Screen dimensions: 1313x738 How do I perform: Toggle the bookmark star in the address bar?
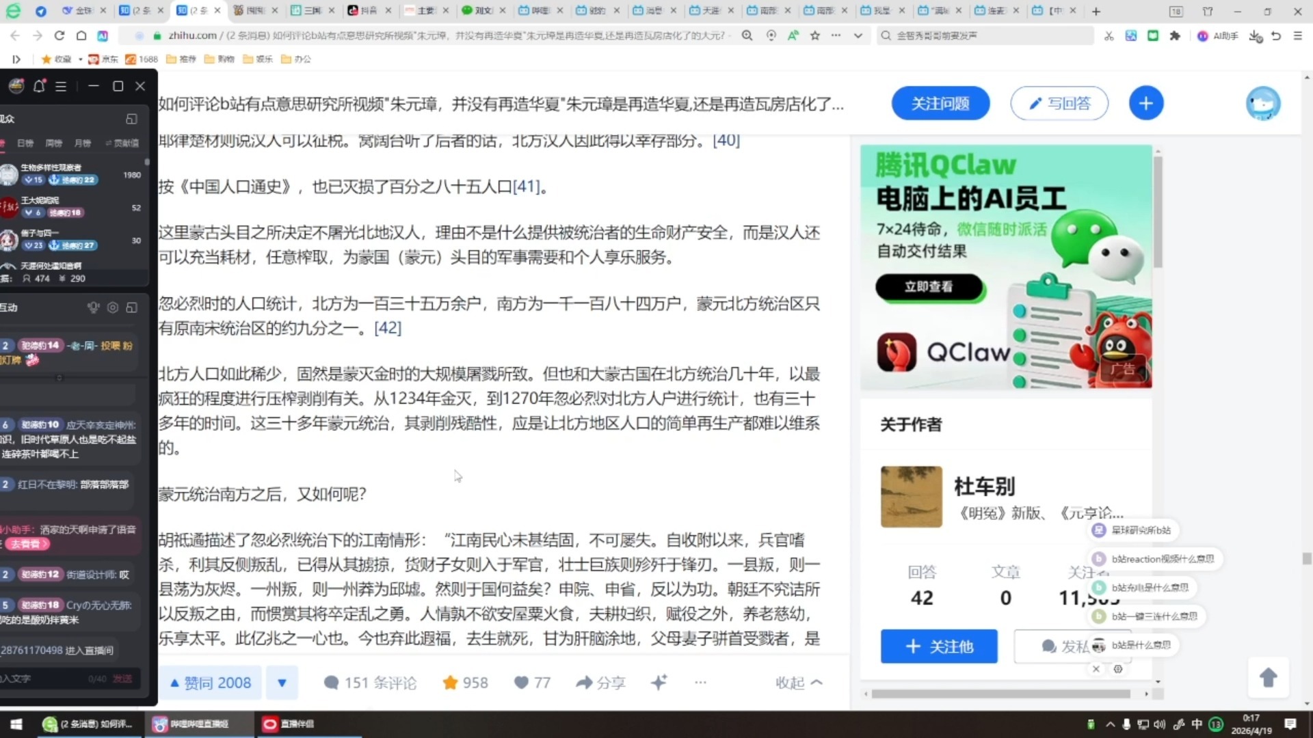click(x=815, y=36)
